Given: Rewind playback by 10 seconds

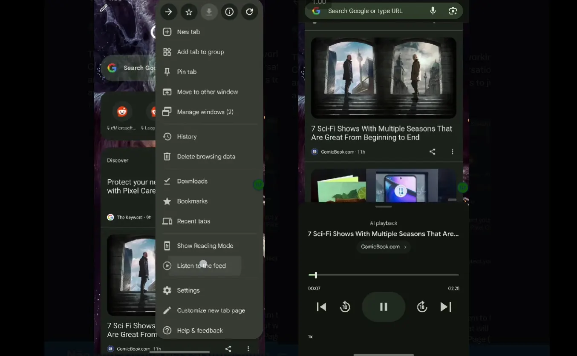Looking at the screenshot, I should [x=345, y=307].
